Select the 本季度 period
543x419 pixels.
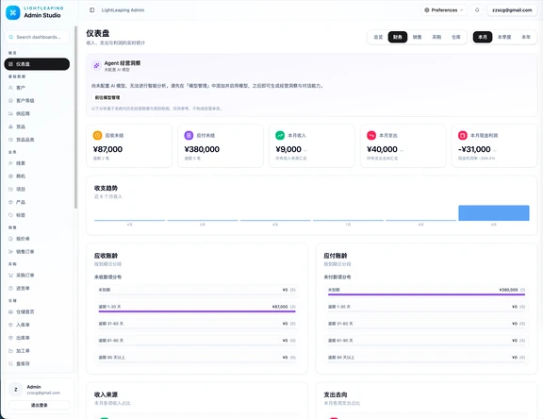pos(504,37)
